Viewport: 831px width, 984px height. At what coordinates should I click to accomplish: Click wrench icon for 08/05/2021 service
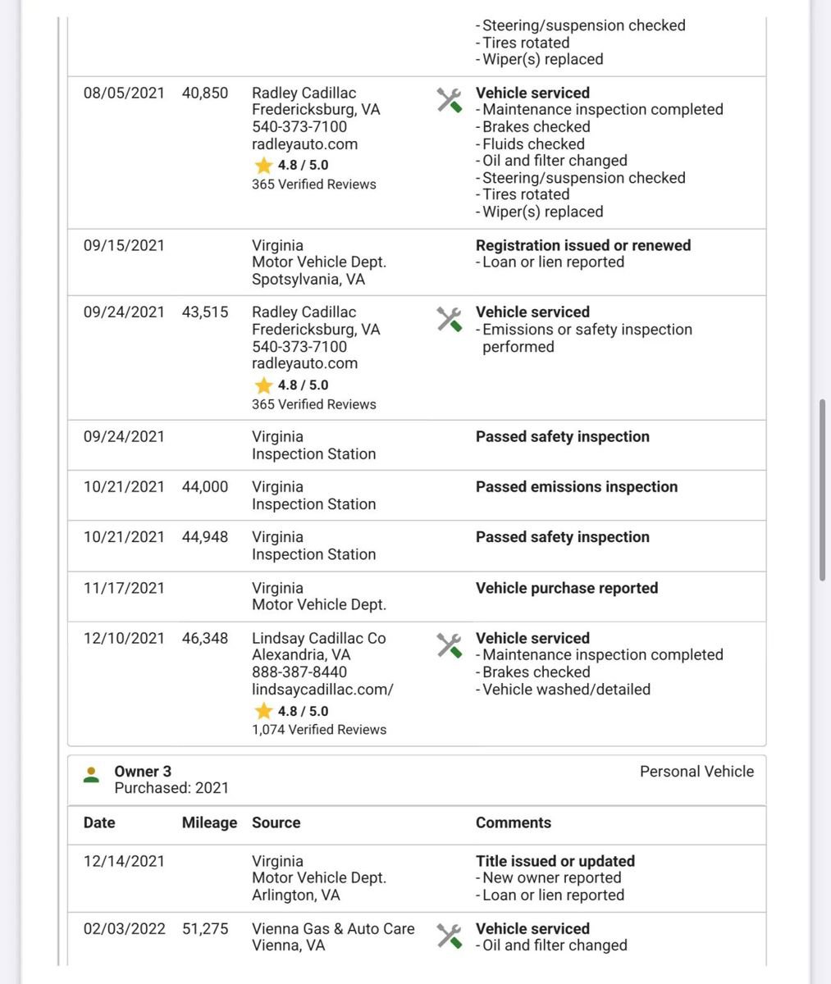(449, 100)
